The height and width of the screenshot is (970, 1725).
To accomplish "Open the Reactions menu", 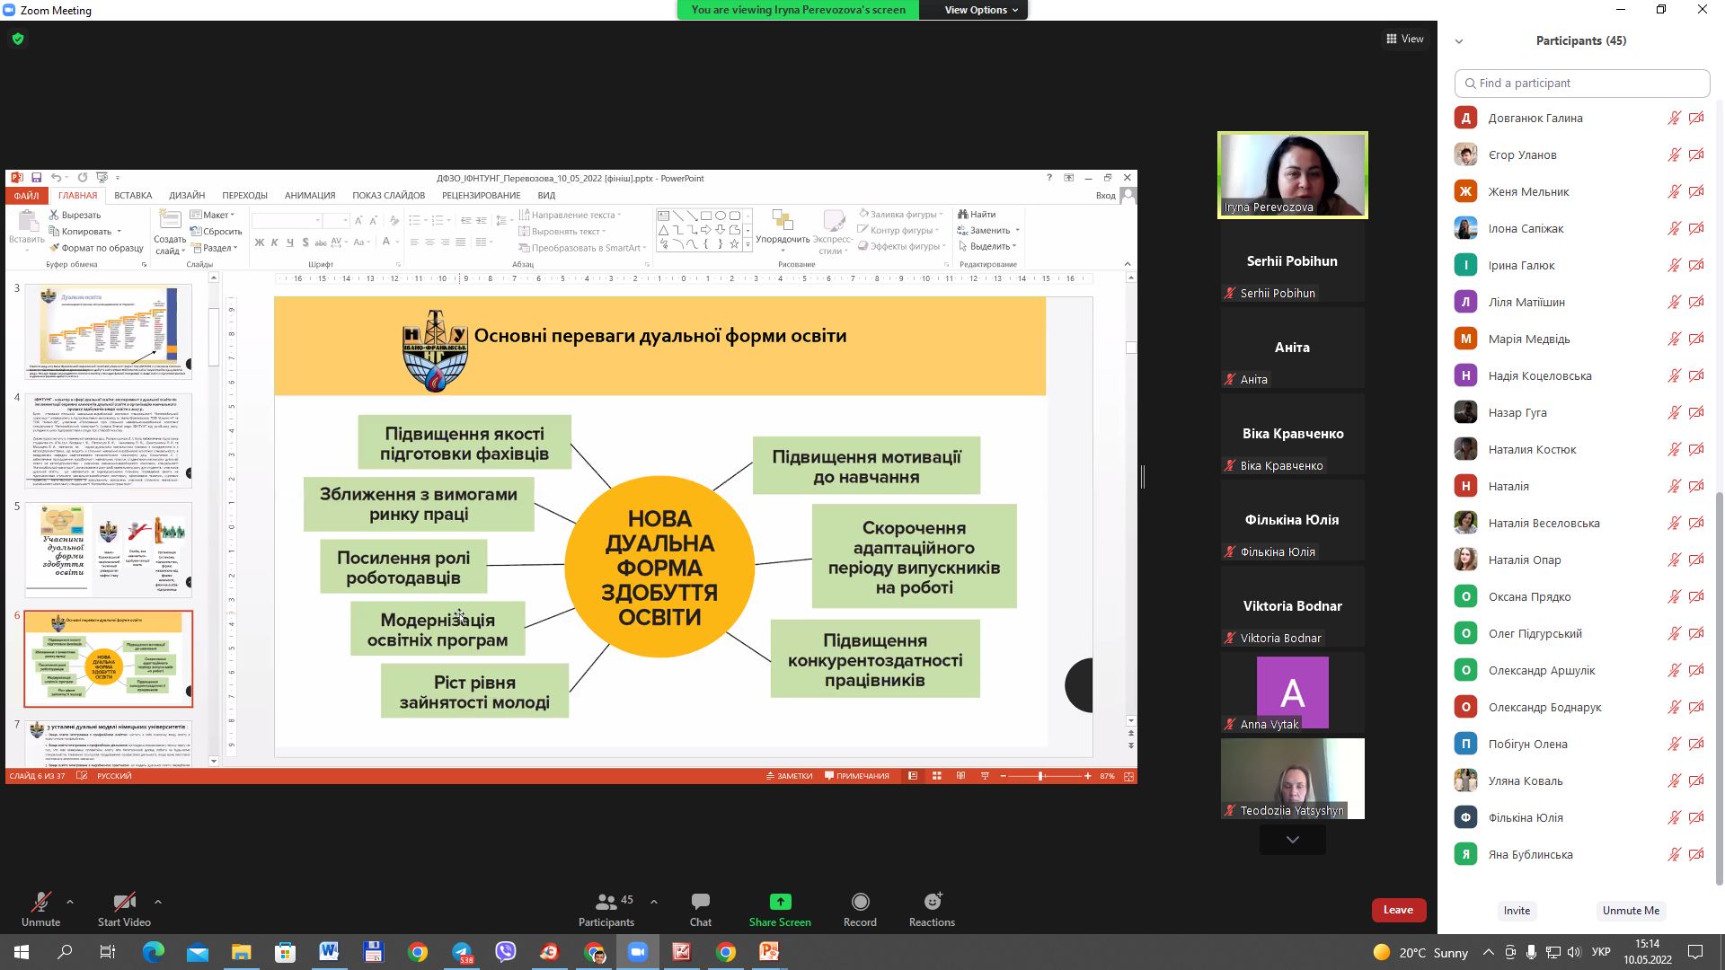I will pyautogui.click(x=932, y=902).
